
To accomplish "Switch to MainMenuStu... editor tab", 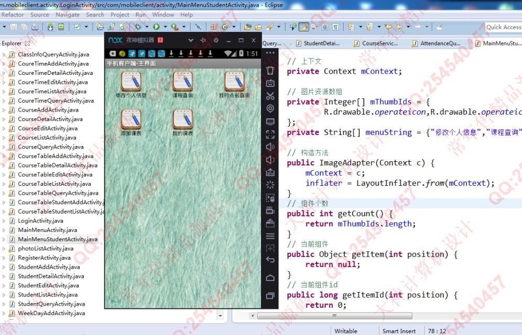I will [498, 43].
